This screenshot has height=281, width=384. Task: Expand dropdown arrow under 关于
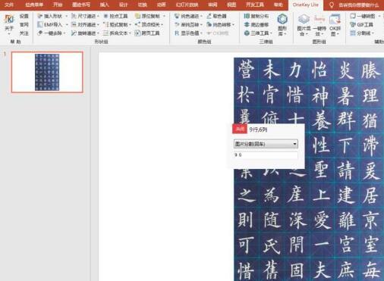(x=9, y=34)
